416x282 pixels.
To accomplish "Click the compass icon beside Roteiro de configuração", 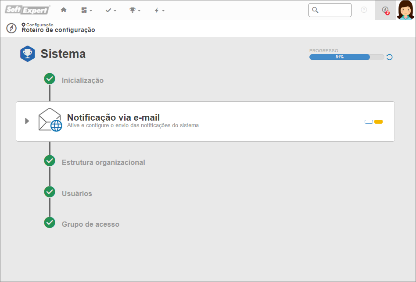I will [x=11, y=28].
